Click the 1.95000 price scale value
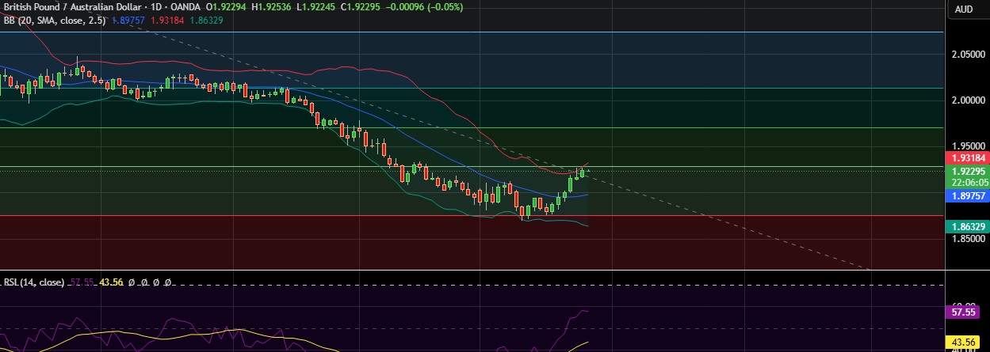The height and width of the screenshot is (352, 990). 968,146
